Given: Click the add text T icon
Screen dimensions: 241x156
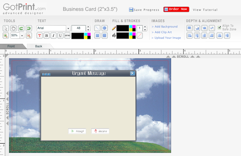Looking at the screenshot, I should pos(40,36).
